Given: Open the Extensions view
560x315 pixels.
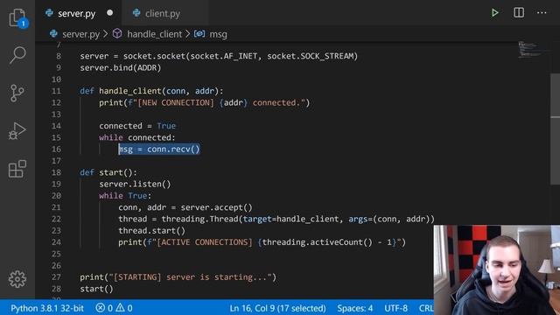Looking at the screenshot, I should [x=17, y=169].
